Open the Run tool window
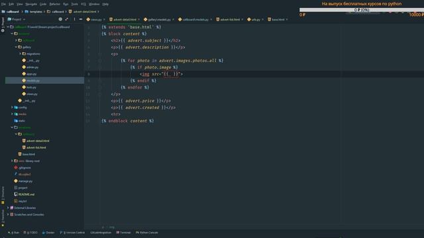The height and width of the screenshot is (238, 424). [13, 233]
